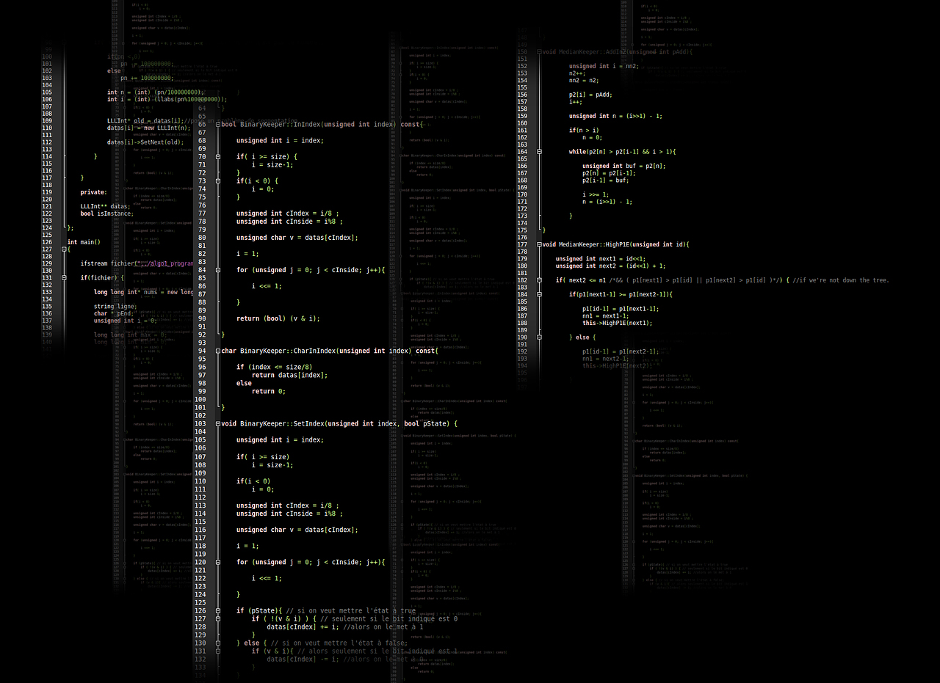Toggle a breakpoint on line 150

pos(524,52)
